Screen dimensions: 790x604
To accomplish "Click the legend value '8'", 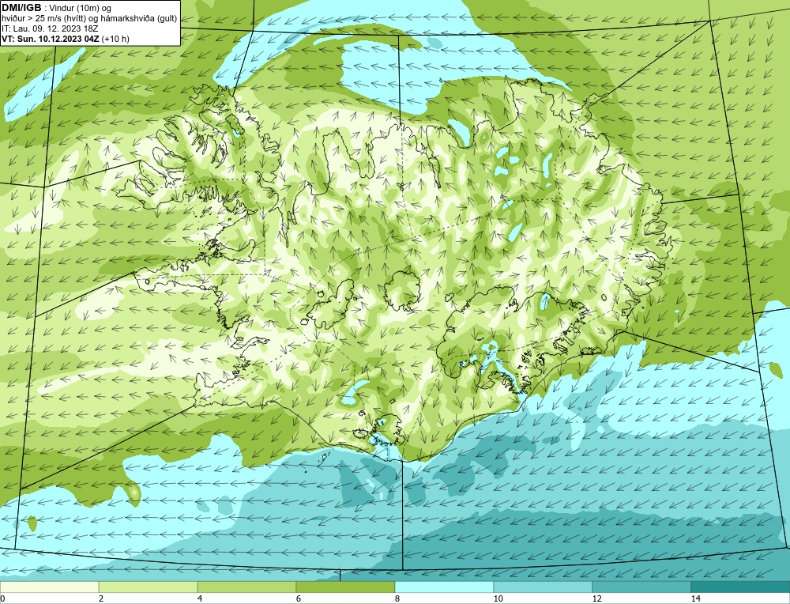I will pyautogui.click(x=397, y=598).
